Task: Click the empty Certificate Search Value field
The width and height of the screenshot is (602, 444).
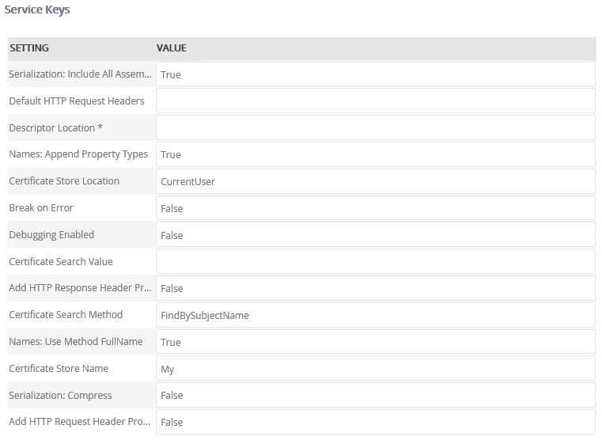Action: (375, 262)
